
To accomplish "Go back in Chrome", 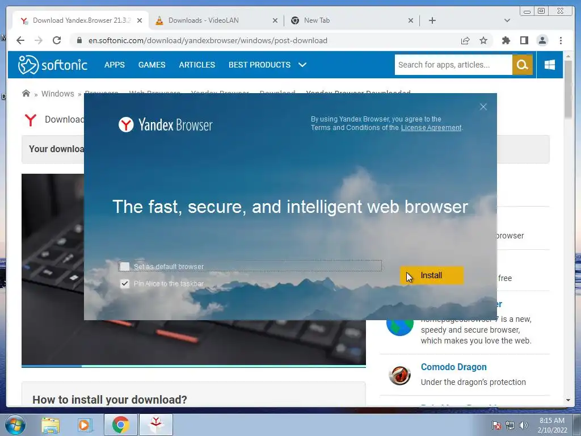I will coord(20,40).
